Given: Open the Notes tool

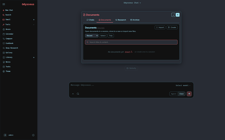Looking at the screenshot, I should [x=7, y=62].
